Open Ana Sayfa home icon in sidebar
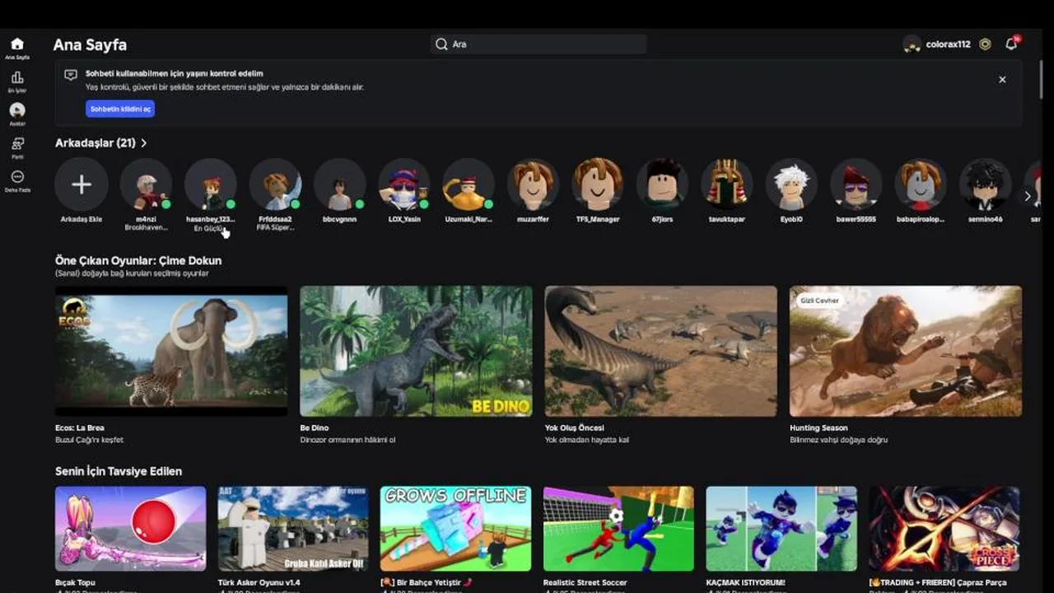1054x593 pixels. (17, 45)
